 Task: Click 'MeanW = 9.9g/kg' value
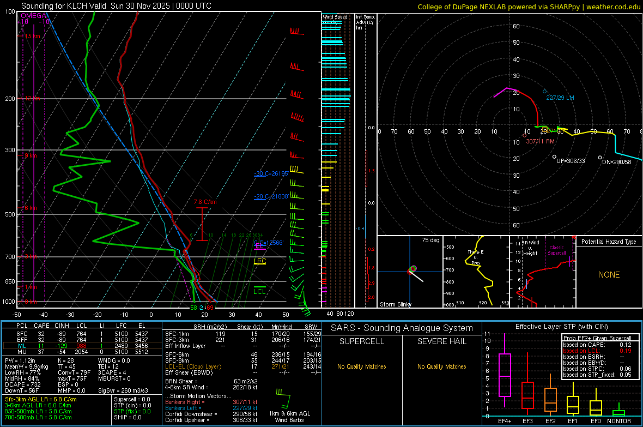pyautogui.click(x=27, y=366)
